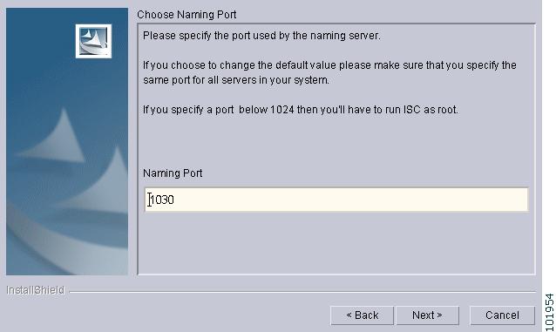
Task: Focus the Naming Port input field
Action: [336, 200]
